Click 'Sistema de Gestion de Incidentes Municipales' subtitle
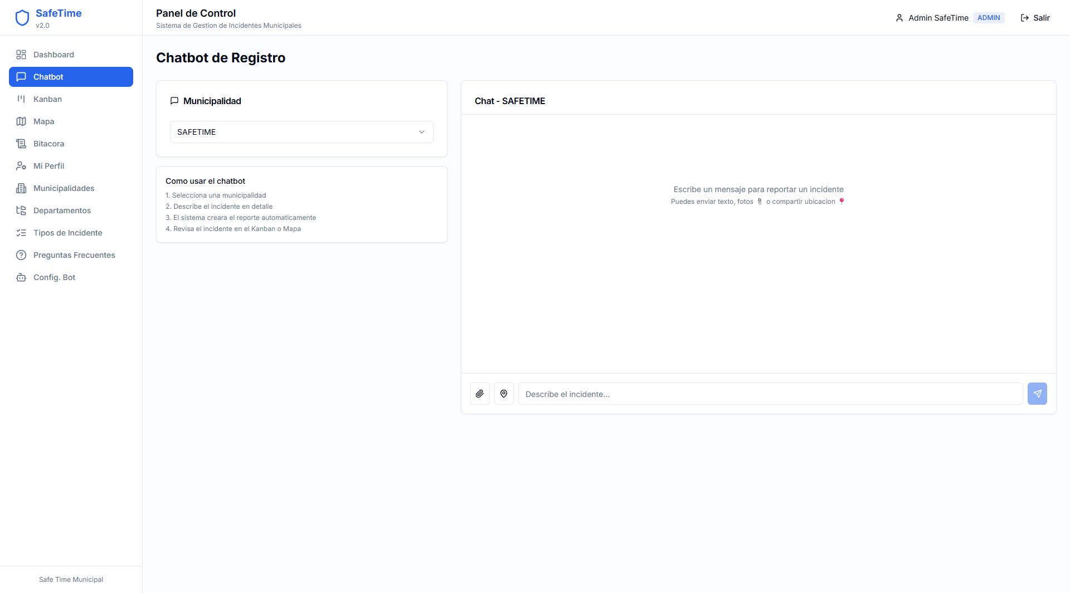 (x=228, y=26)
